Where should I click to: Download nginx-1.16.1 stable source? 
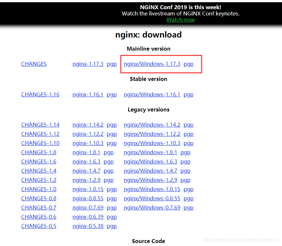pos(88,94)
